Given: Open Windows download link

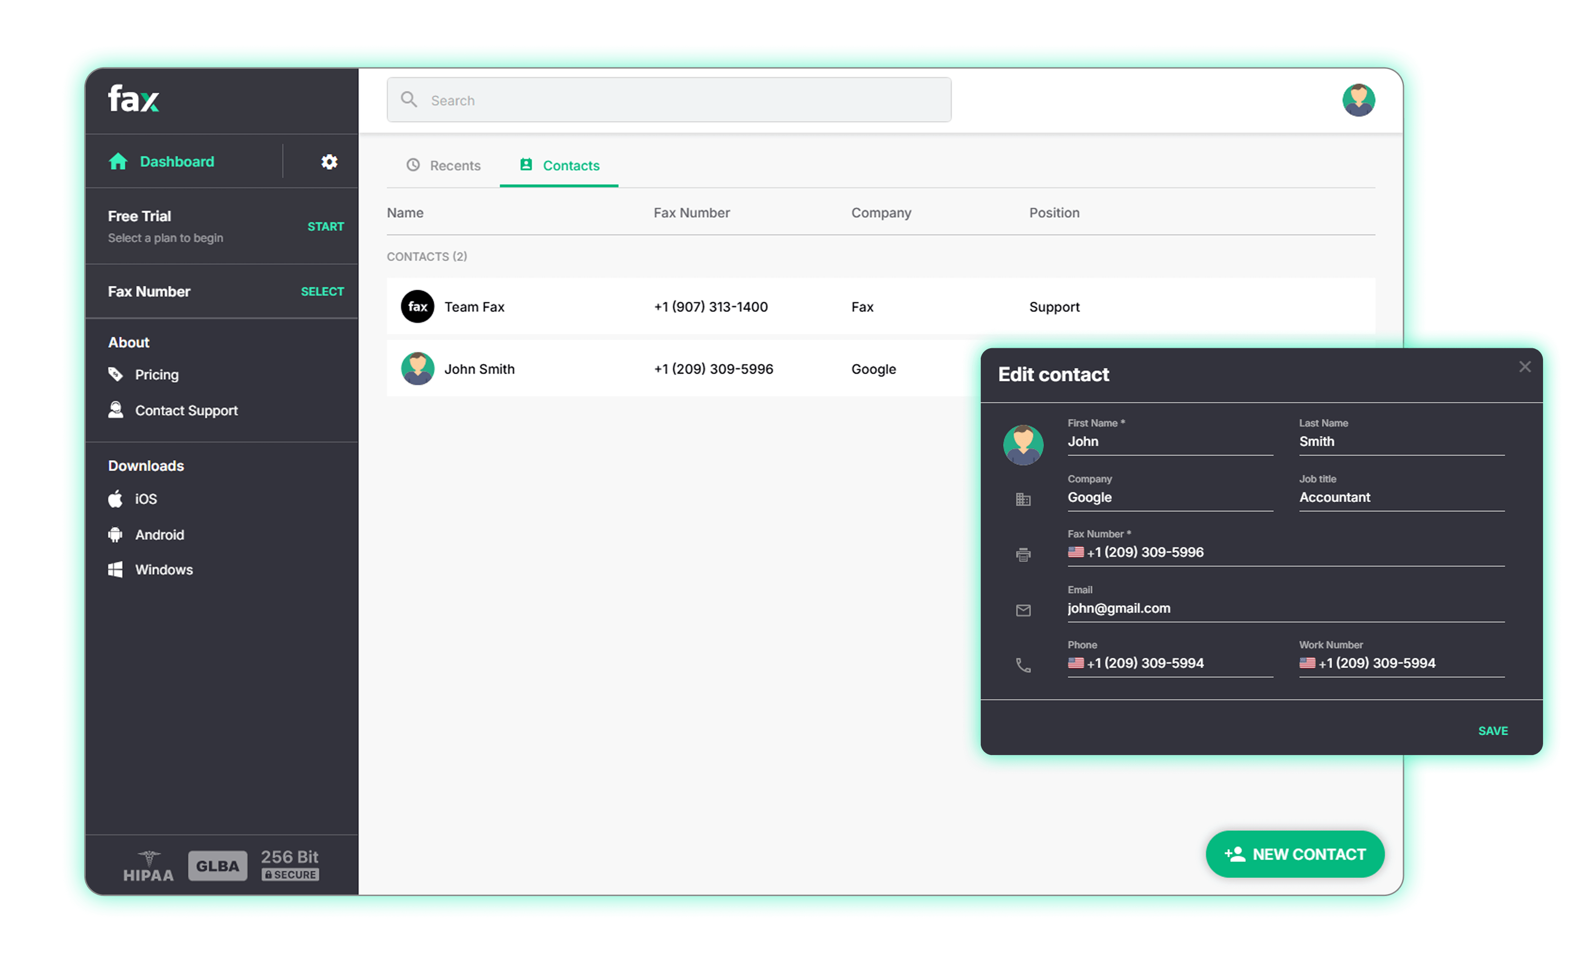Looking at the screenshot, I should tap(163, 569).
